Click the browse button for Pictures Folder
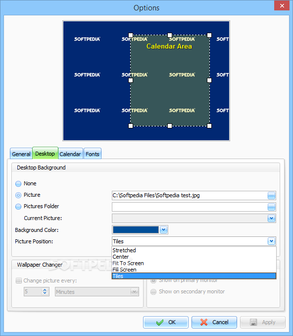Image resolution: width=293 pixels, height=336 pixels. point(271,207)
